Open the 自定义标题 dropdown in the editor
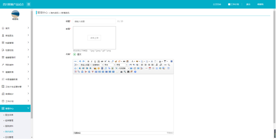 [86, 65]
